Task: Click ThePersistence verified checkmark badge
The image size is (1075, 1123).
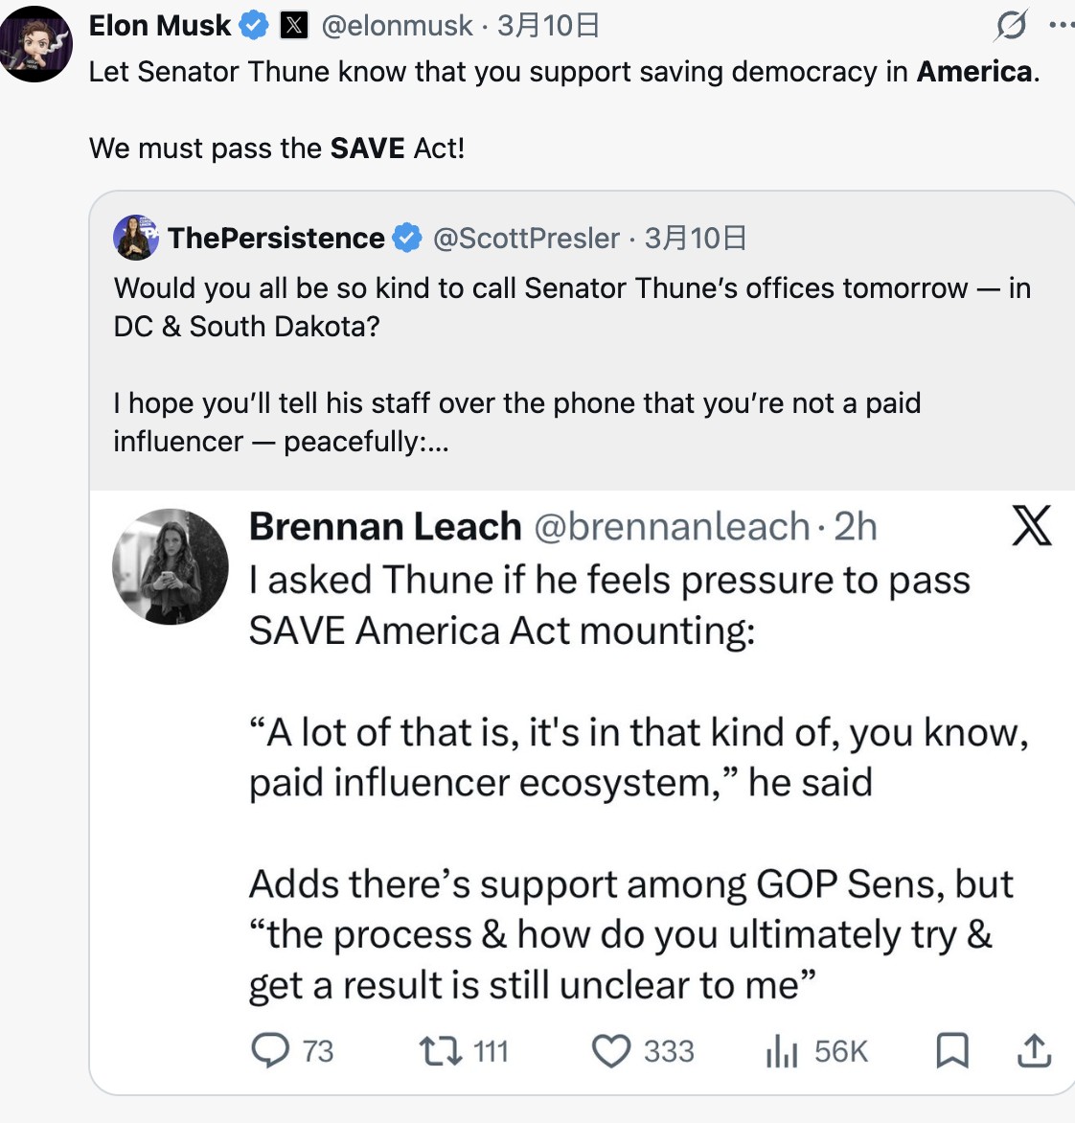Action: coord(407,238)
